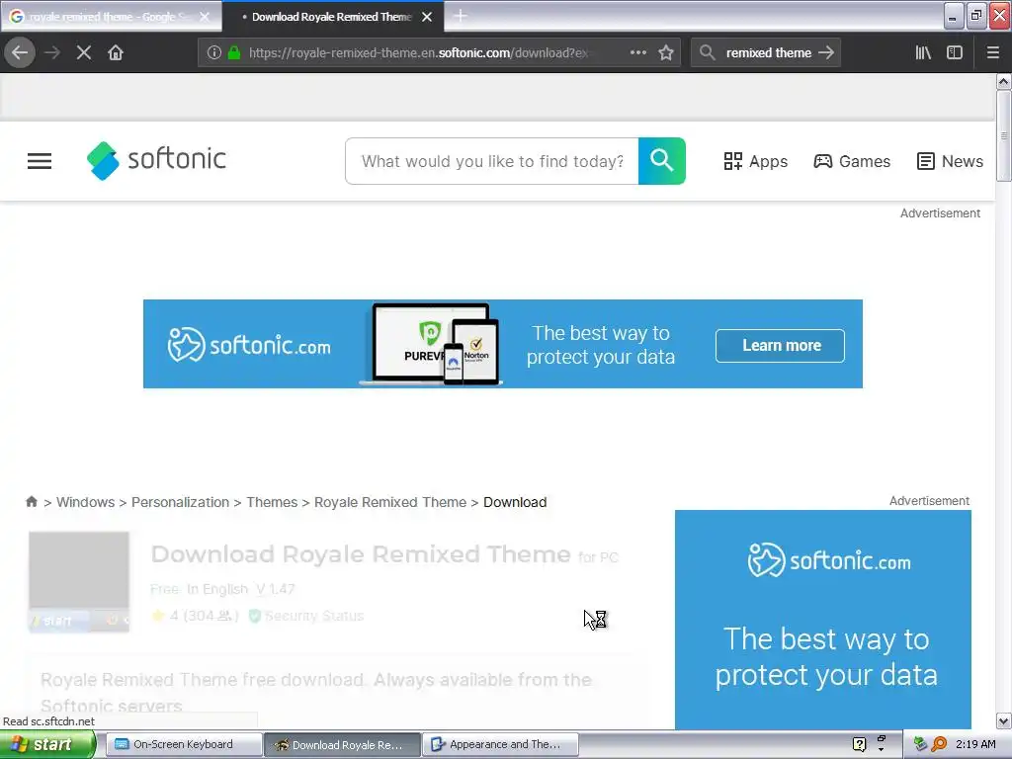Viewport: 1012px width, 759px height.
Task: Open the Firefox hamburger menu
Action: (x=992, y=52)
